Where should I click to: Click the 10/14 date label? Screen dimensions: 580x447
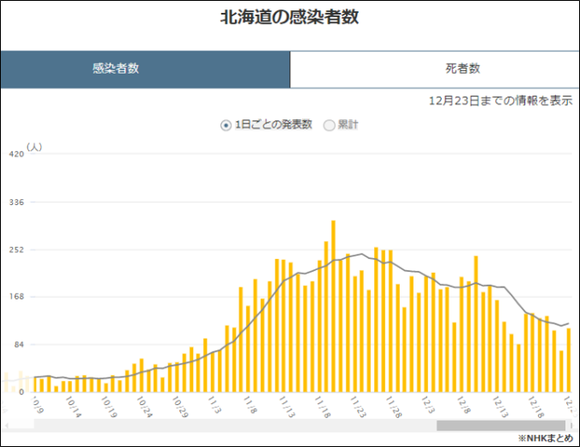point(73,407)
